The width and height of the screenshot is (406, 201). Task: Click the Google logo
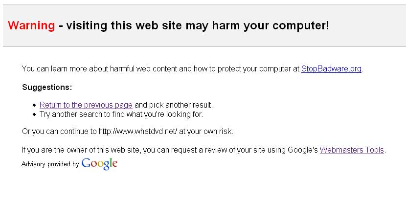[99, 164]
